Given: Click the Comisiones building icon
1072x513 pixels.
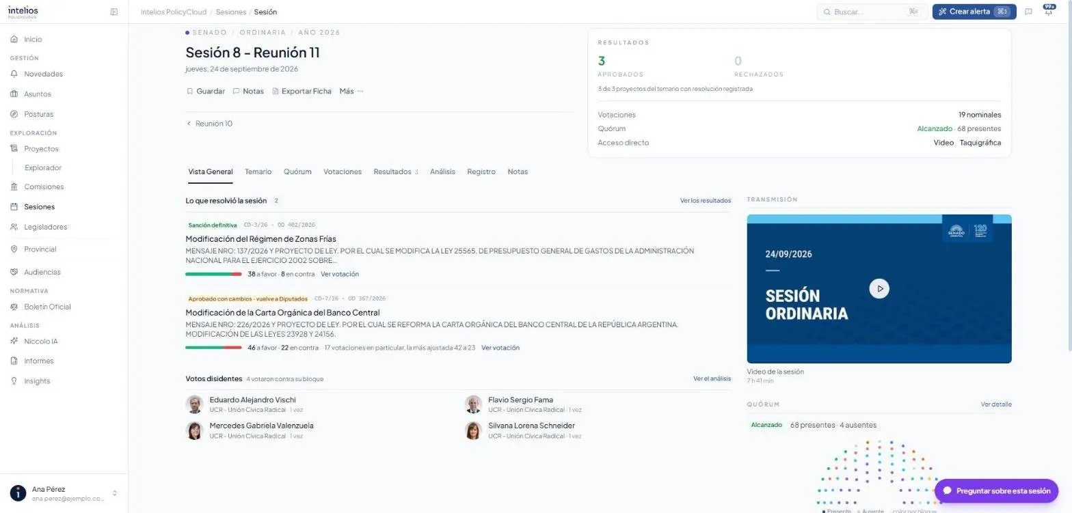Looking at the screenshot, I should coord(14,186).
